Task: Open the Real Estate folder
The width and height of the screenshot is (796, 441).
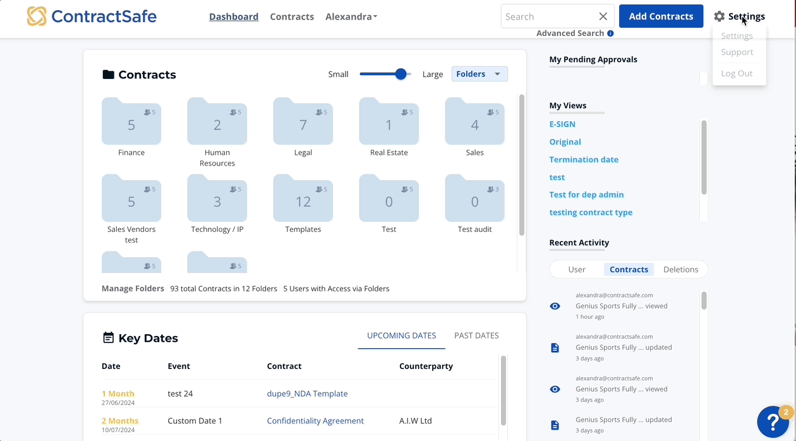Action: click(x=389, y=121)
